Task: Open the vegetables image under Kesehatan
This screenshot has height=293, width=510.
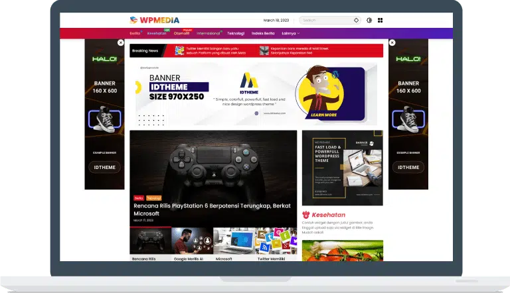Action: coord(343,251)
